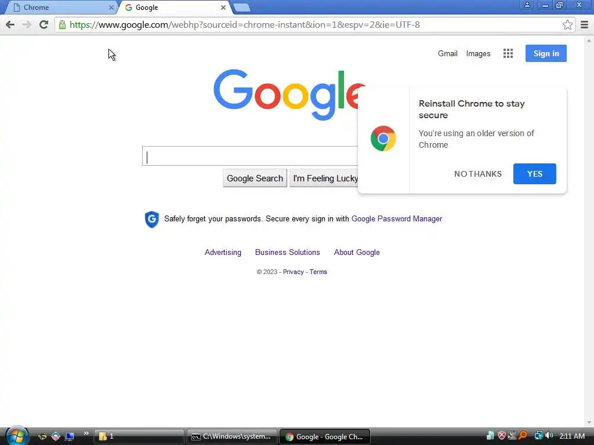Decline reinstall with NO THANKS
The image size is (594, 445).
click(478, 174)
